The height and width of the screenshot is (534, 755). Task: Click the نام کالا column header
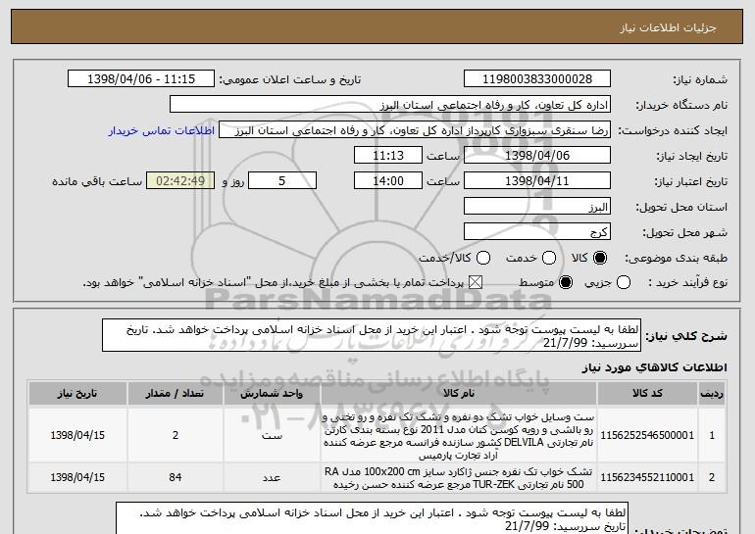pyautogui.click(x=459, y=394)
